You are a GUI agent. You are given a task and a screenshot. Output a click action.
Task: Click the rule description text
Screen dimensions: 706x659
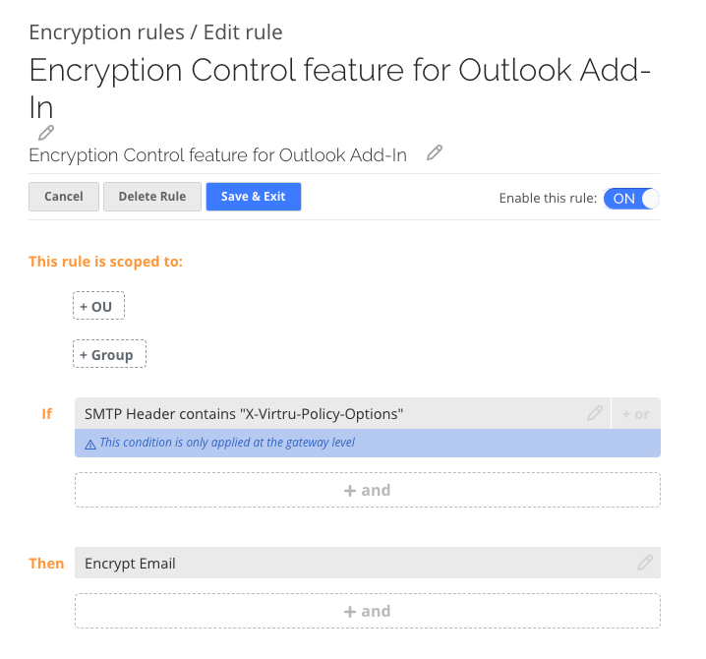(218, 155)
